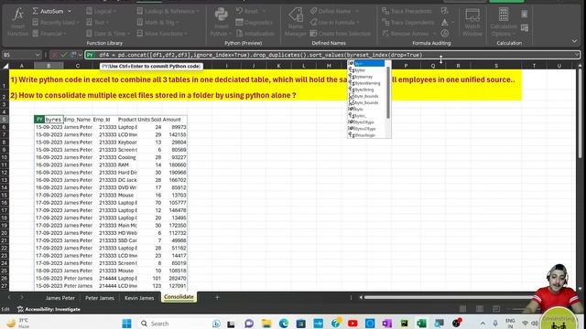Click the Select All corner triangle
This screenshot has height=329, width=586.
[5, 66]
